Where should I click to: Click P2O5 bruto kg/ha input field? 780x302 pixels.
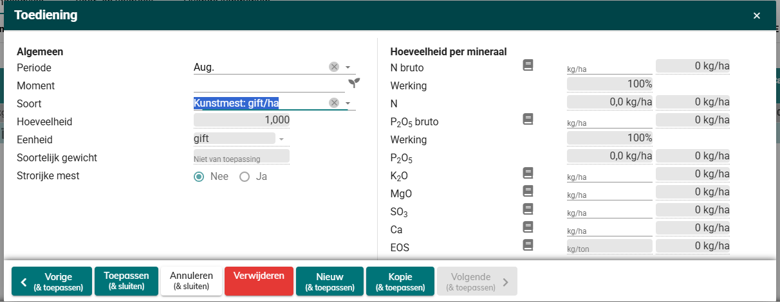609,121
